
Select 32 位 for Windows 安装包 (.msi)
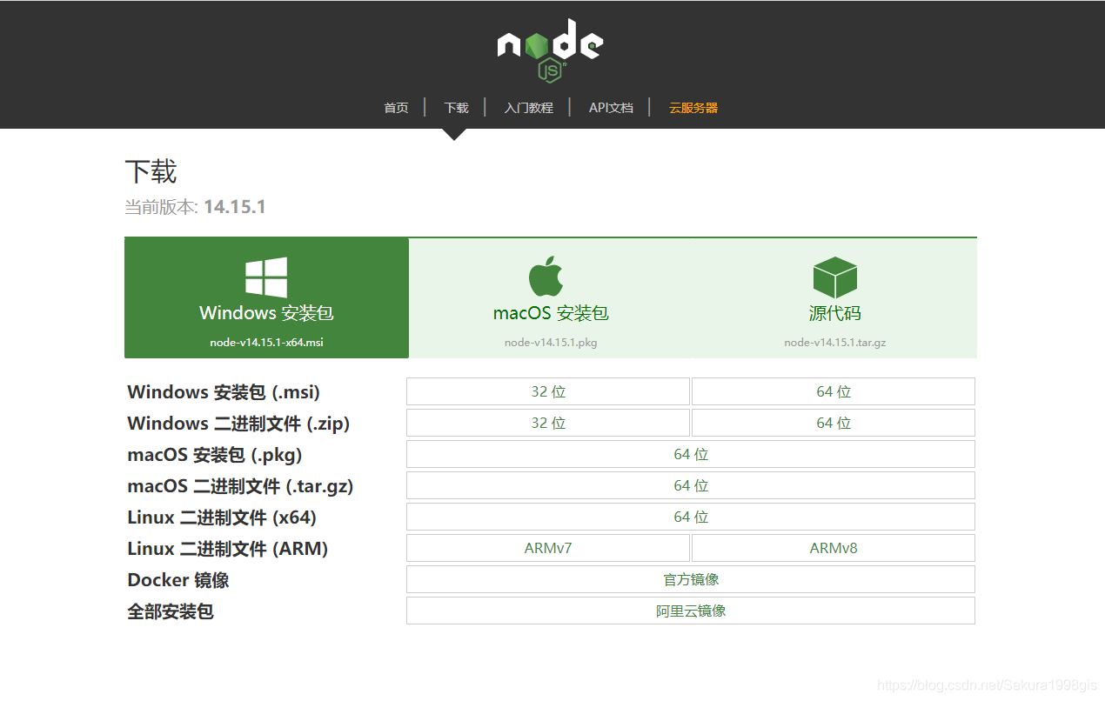click(x=548, y=391)
